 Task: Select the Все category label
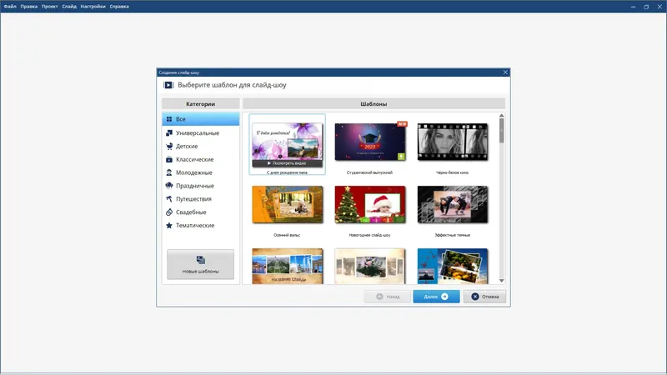pyautogui.click(x=180, y=119)
